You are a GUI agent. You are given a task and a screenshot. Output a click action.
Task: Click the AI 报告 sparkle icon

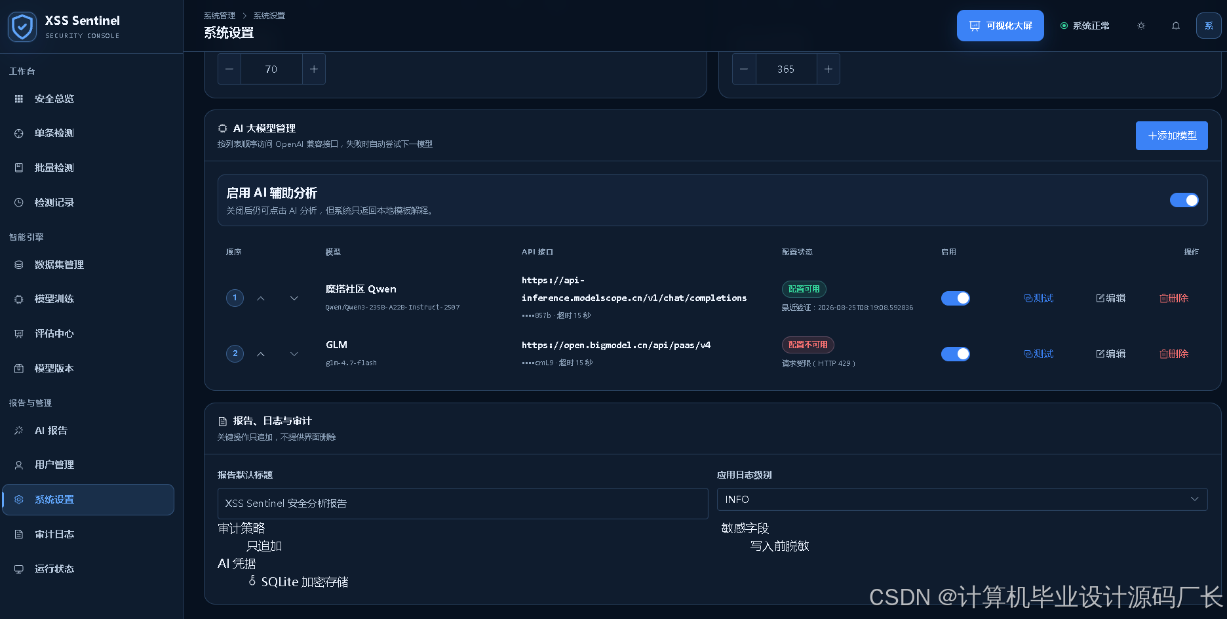click(x=19, y=431)
